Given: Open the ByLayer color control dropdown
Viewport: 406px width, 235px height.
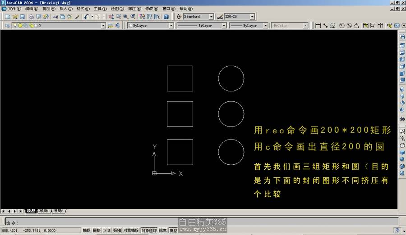Looking at the screenshot, I should pyautogui.click(x=171, y=26).
